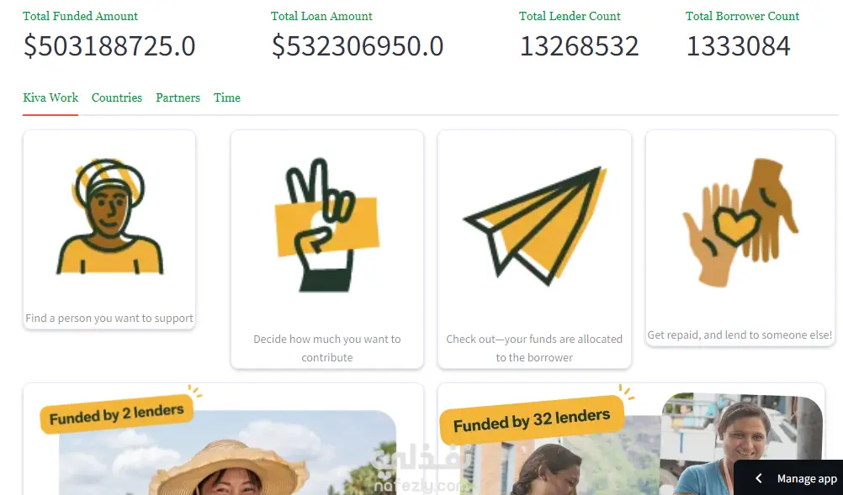Click the Total Funded Amount value
This screenshot has height=495, width=843.
point(109,45)
